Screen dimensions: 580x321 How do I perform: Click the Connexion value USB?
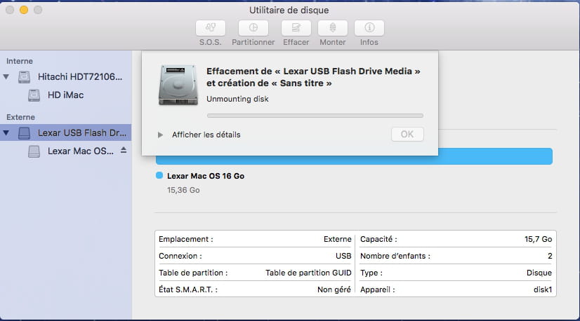coord(343,256)
